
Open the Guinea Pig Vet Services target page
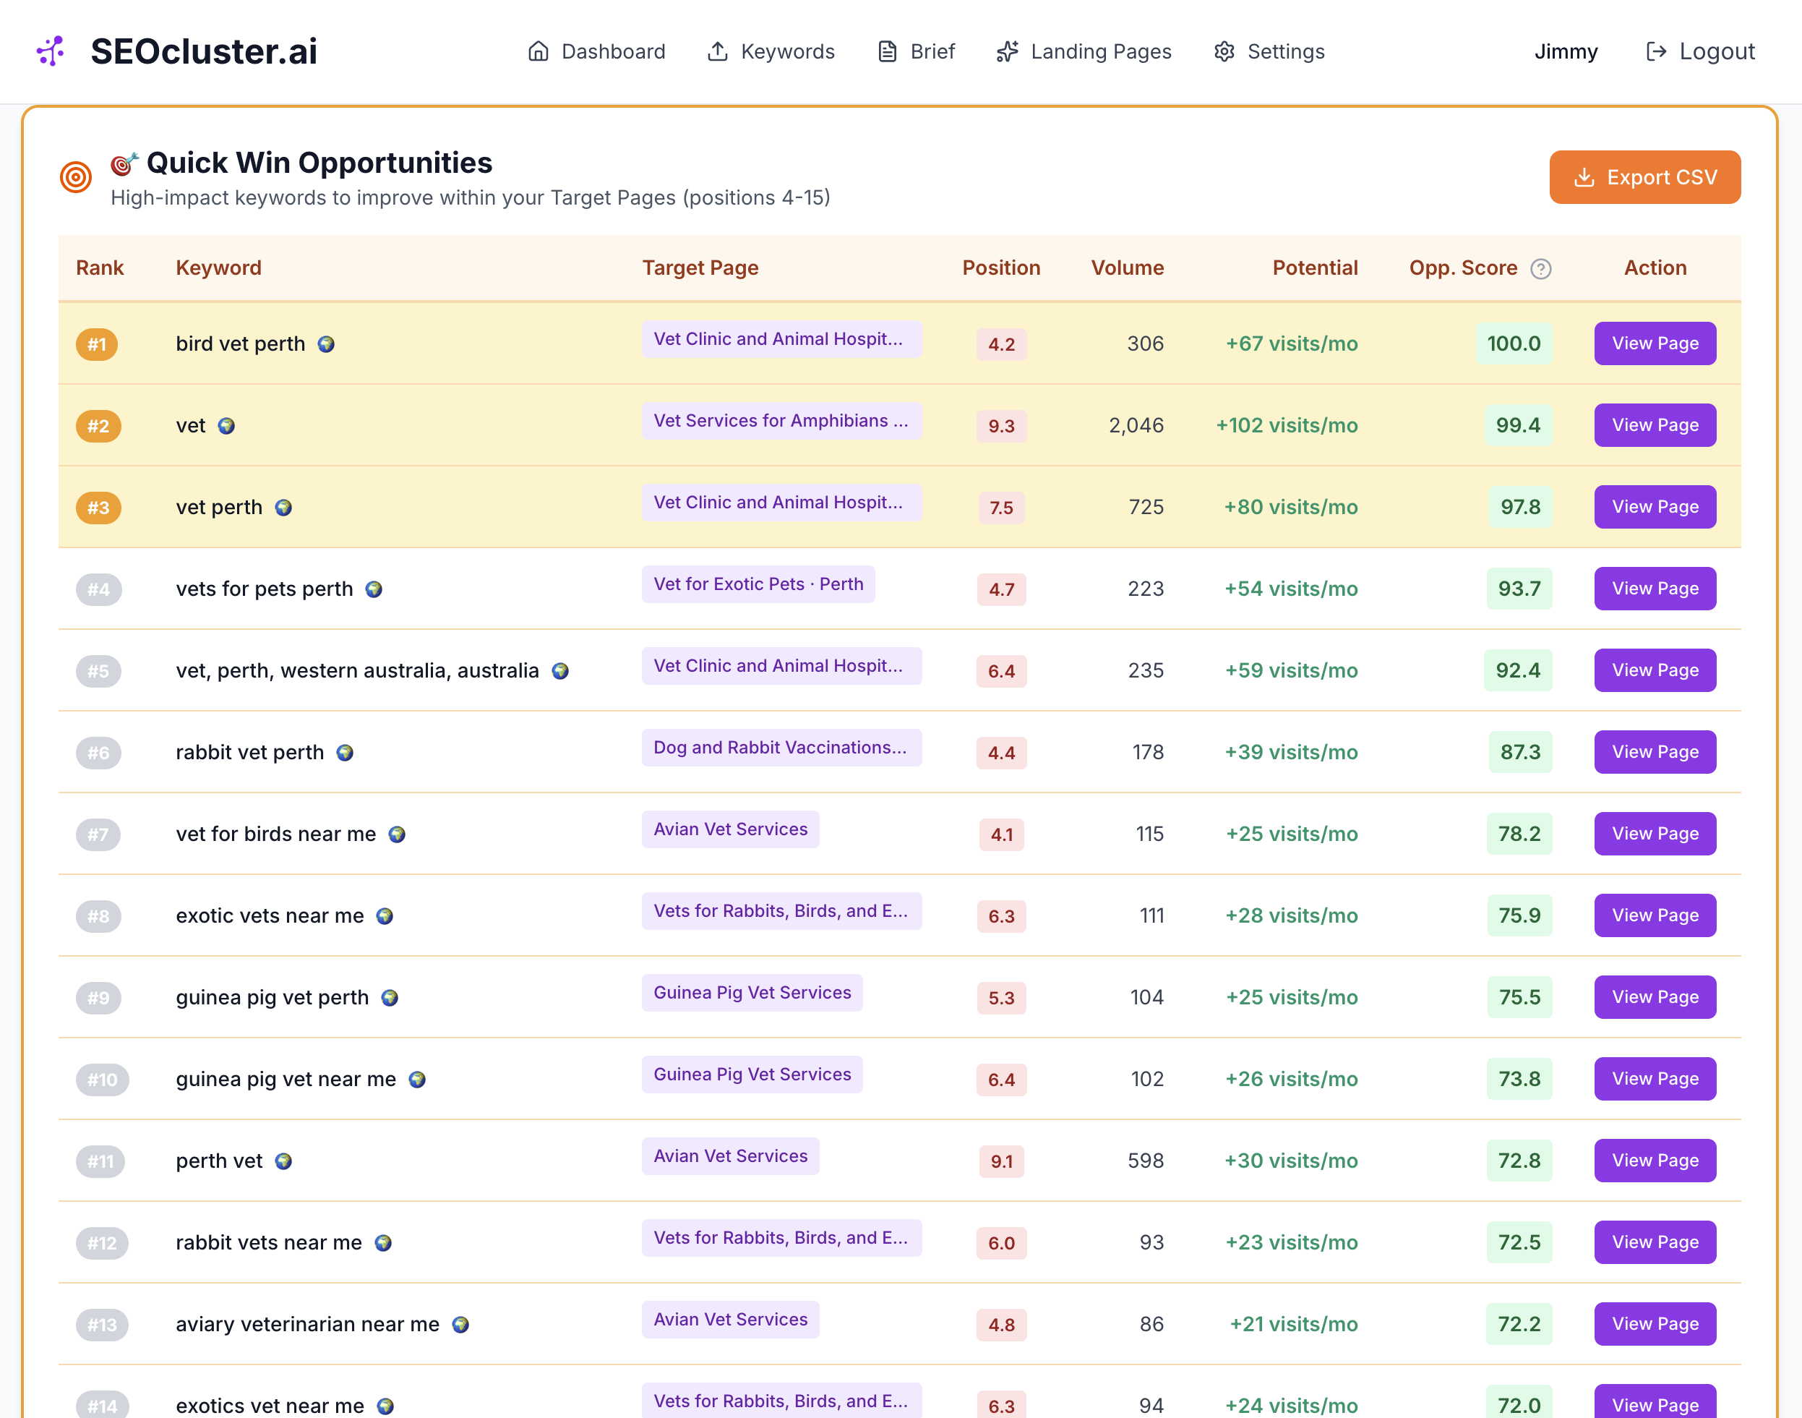[x=751, y=992]
